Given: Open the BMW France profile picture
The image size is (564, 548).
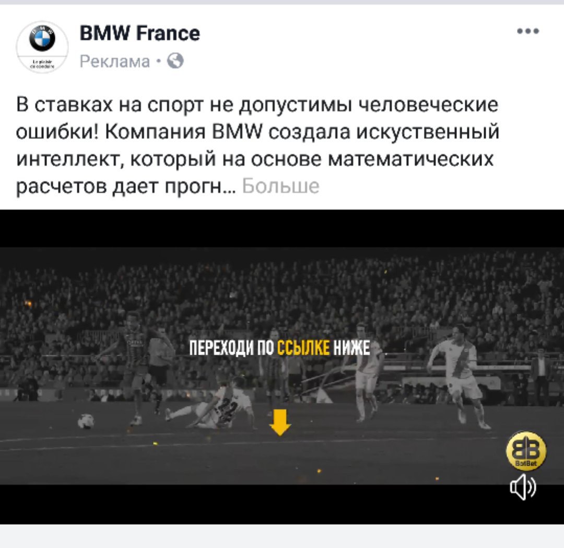Looking at the screenshot, I should pos(42,47).
